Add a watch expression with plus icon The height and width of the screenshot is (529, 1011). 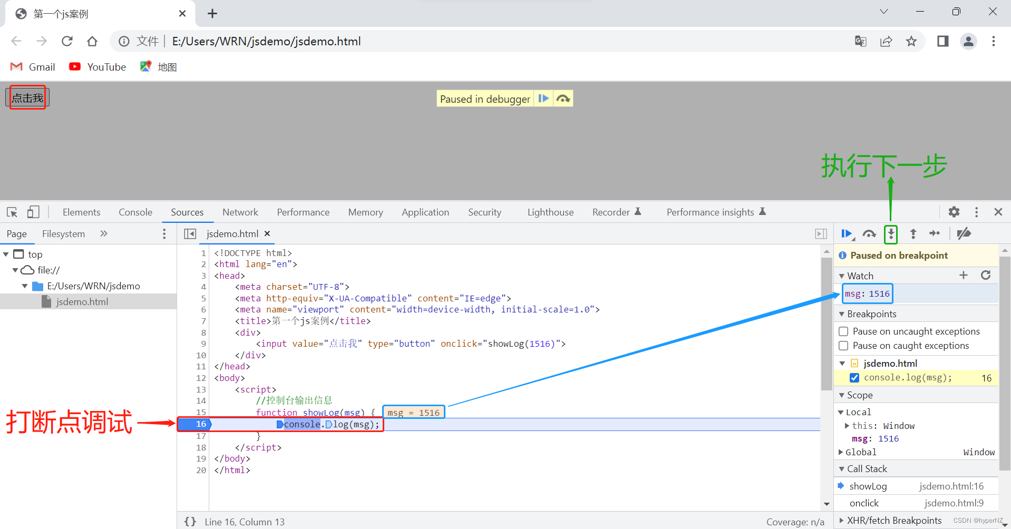click(x=964, y=275)
